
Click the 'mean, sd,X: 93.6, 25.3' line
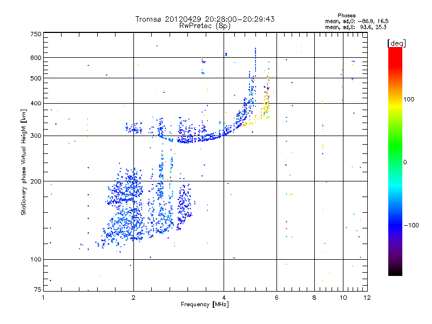tap(356, 27)
